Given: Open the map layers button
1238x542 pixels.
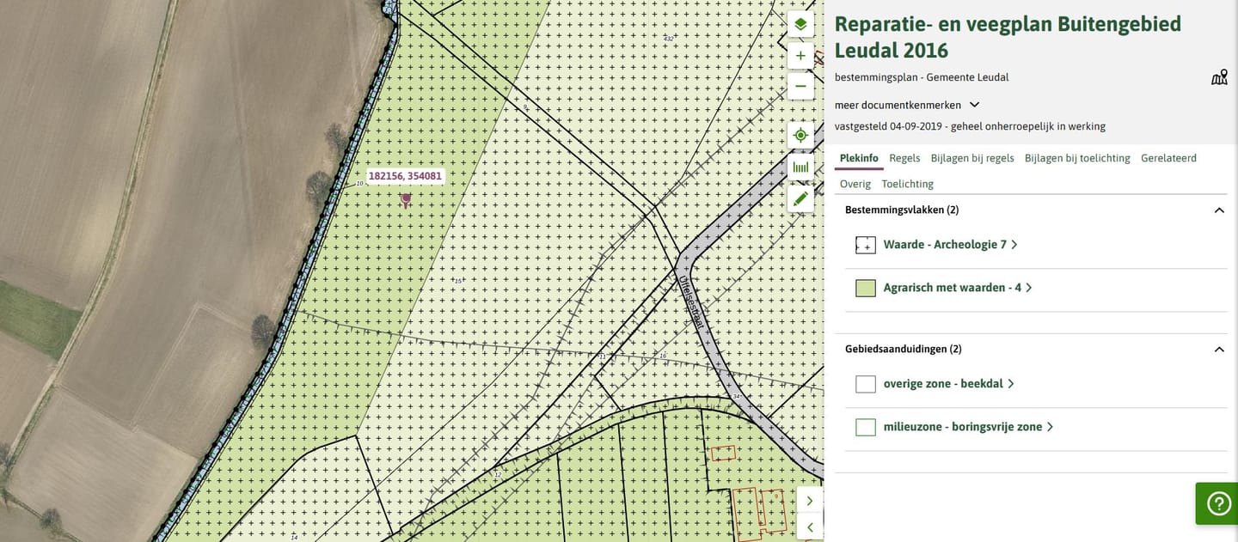Looking at the screenshot, I should point(800,24).
